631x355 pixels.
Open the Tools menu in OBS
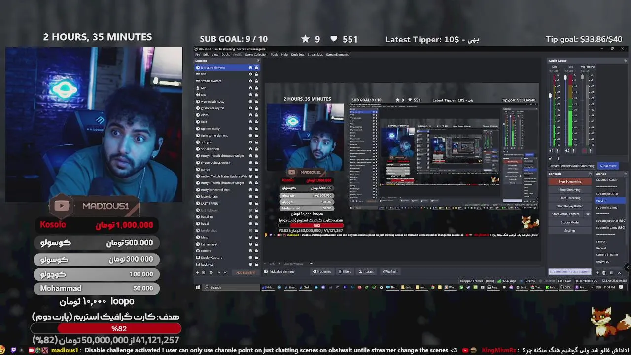274,55
